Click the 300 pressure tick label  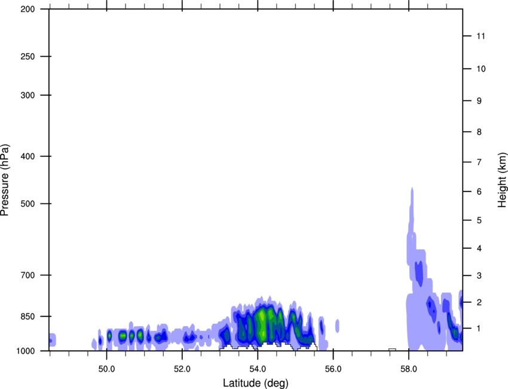pos(27,95)
